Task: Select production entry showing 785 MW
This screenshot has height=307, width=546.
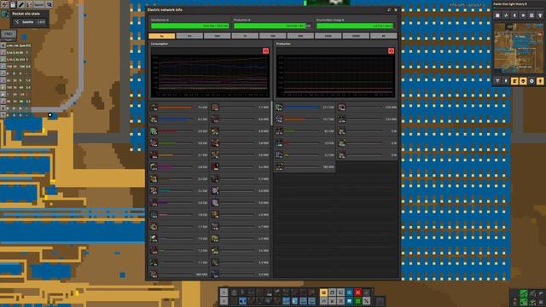Action: [305, 167]
